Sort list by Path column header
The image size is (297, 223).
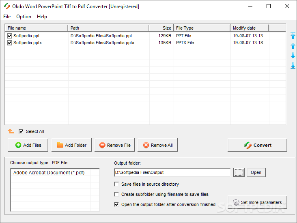click(x=109, y=28)
